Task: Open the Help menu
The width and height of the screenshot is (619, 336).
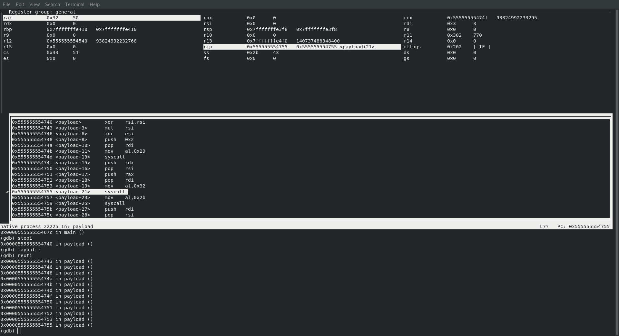Action: (94, 4)
